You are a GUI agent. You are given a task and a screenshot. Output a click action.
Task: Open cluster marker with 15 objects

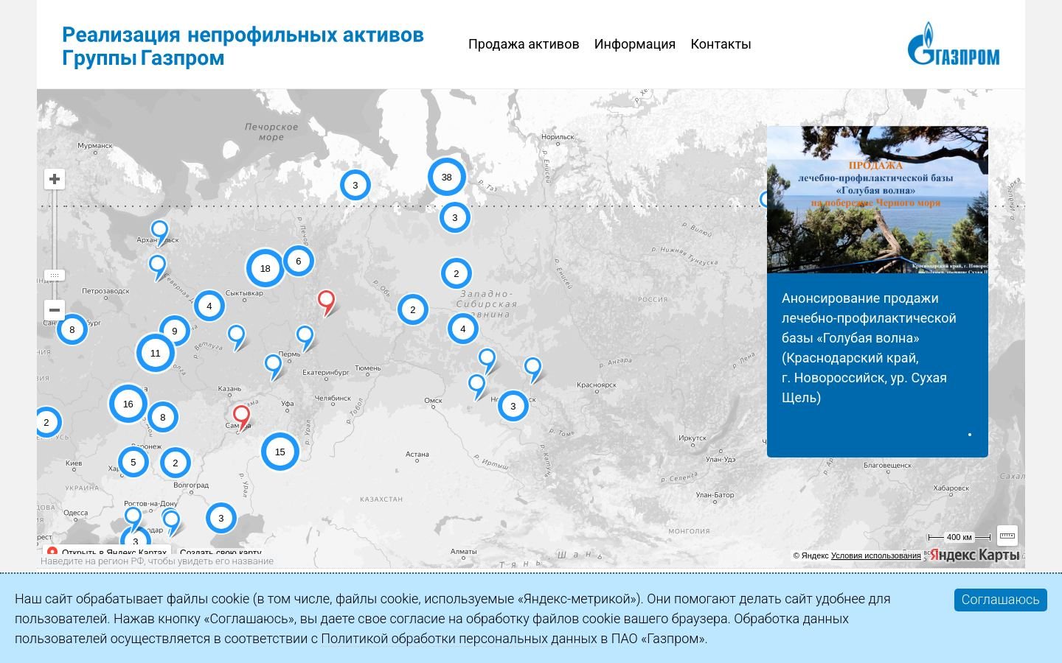[280, 452]
